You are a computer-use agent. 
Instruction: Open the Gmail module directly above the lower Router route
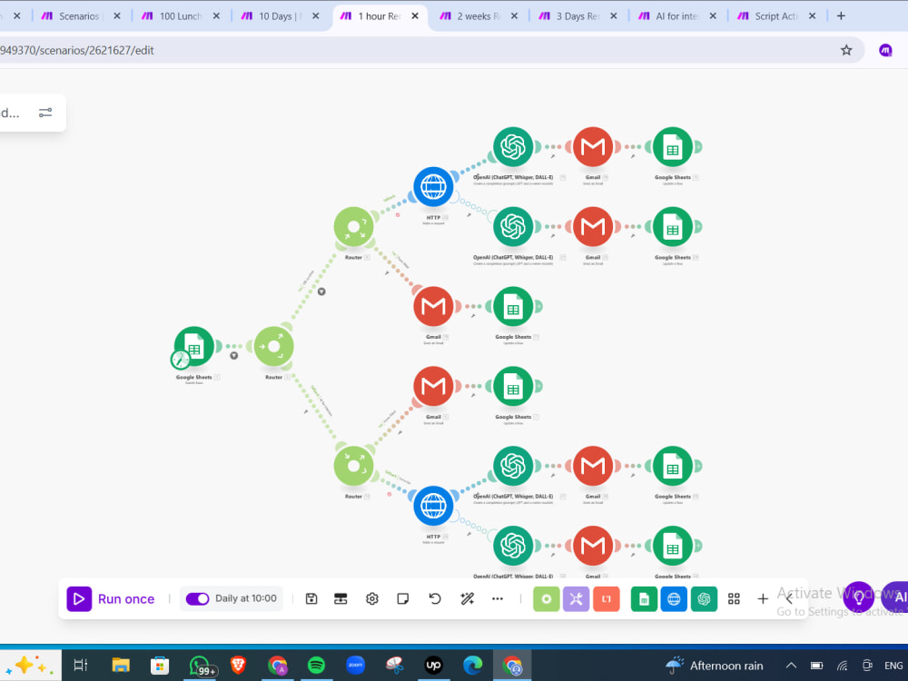[x=433, y=386]
